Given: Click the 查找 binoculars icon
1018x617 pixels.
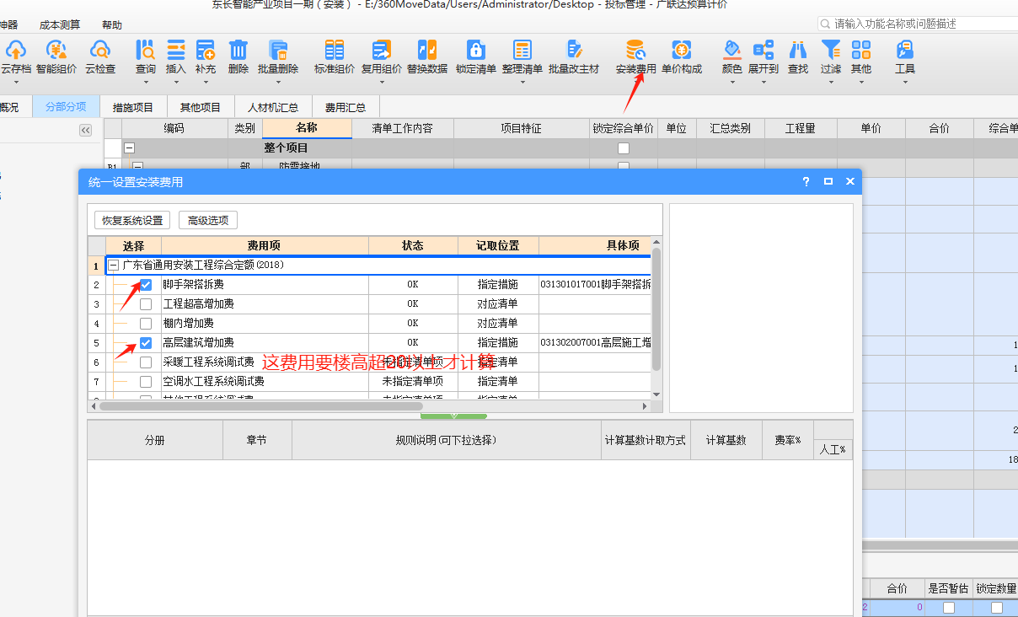Looking at the screenshot, I should (x=798, y=50).
